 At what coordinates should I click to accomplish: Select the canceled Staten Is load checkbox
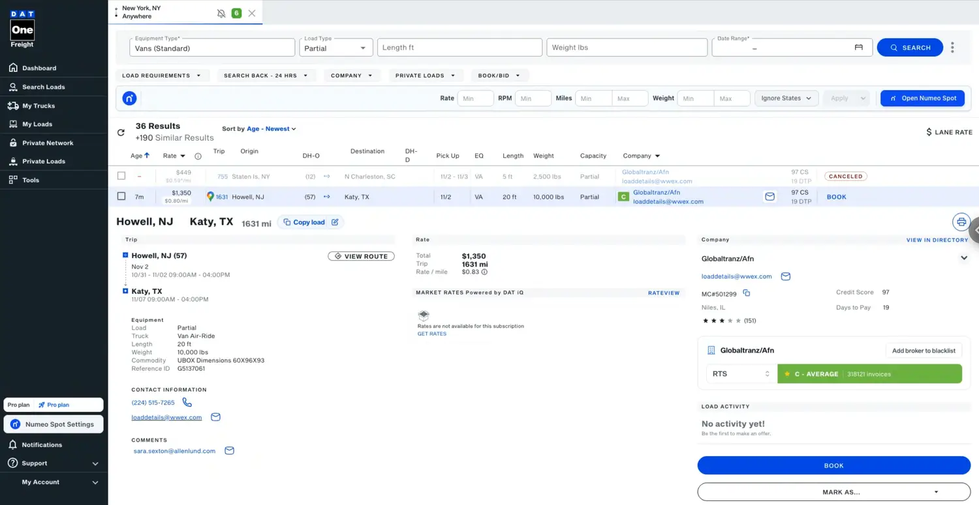[x=121, y=176]
